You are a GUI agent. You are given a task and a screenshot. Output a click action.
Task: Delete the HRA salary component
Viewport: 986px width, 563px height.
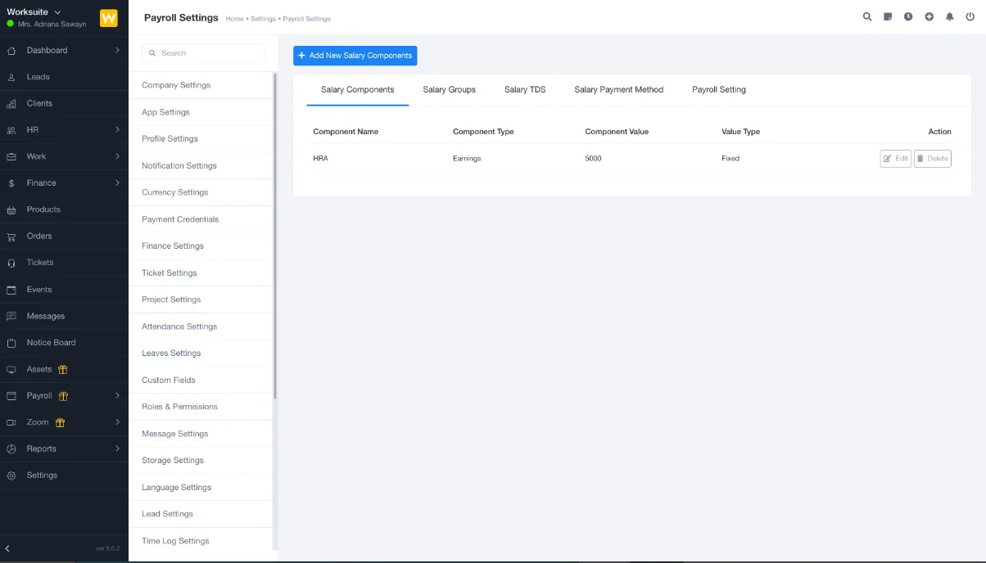click(932, 159)
